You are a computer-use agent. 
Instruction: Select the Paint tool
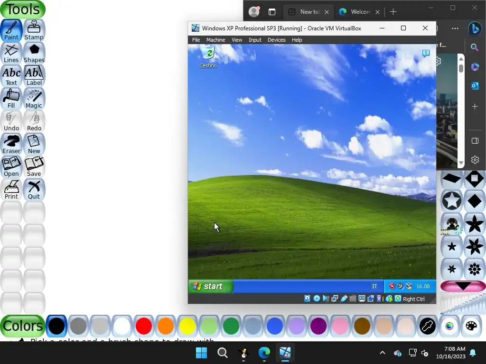click(11, 30)
